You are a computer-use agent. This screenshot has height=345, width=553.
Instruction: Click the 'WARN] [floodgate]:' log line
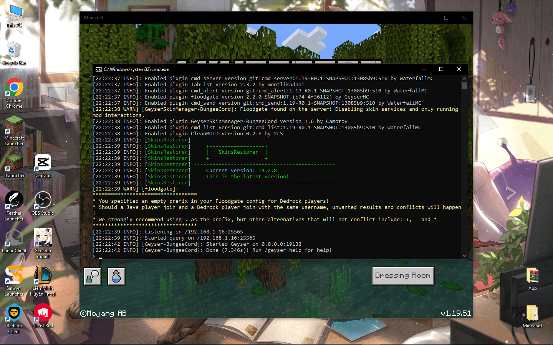pos(136,189)
